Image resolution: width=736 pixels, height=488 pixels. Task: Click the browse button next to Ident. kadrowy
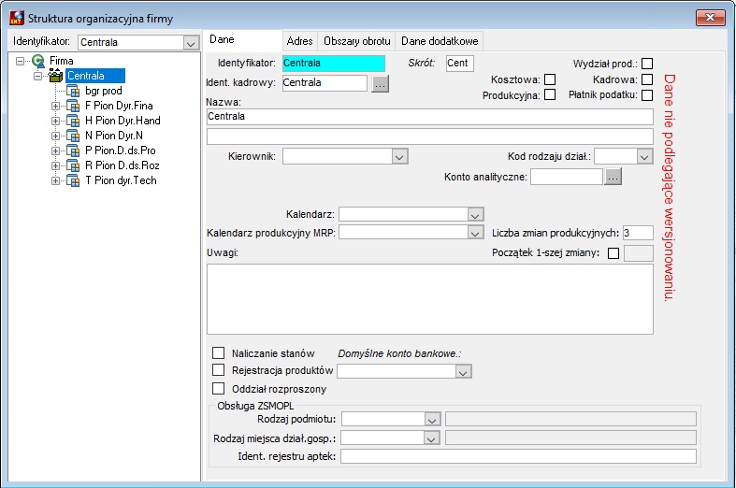coord(381,83)
